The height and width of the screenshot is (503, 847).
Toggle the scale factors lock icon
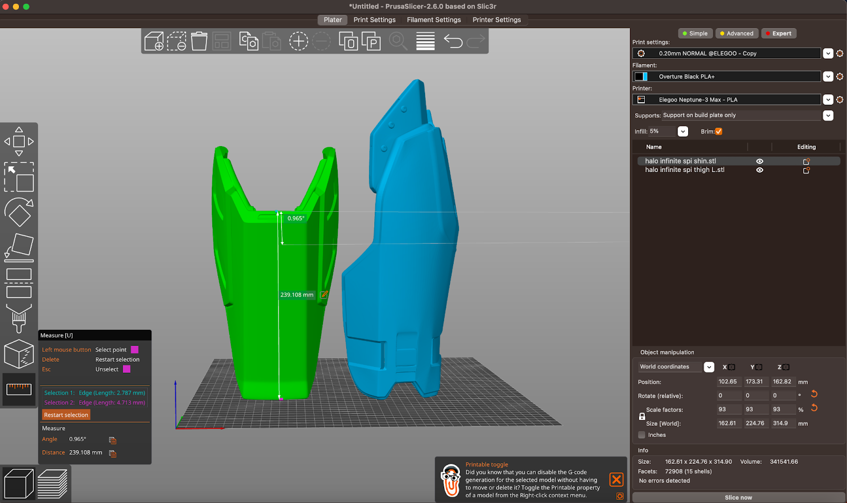[642, 417]
